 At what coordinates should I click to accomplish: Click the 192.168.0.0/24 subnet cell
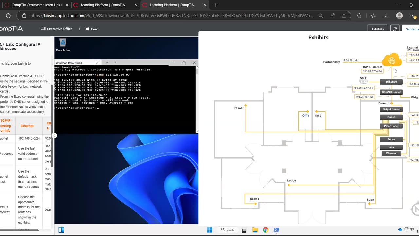coord(29,138)
